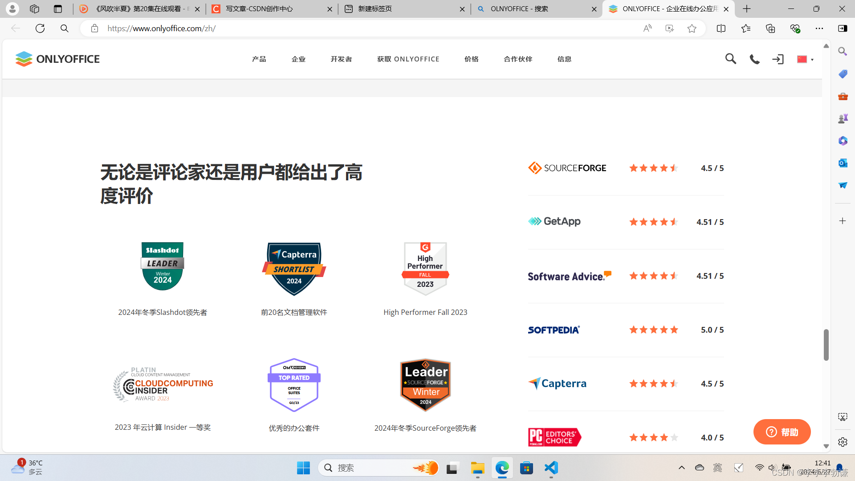
Task: Click the SourceForge Leader Winter 2024 badge
Action: click(x=425, y=385)
